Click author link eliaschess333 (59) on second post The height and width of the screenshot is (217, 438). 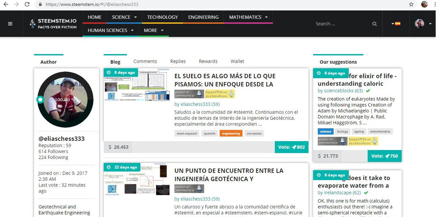[x=197, y=199]
